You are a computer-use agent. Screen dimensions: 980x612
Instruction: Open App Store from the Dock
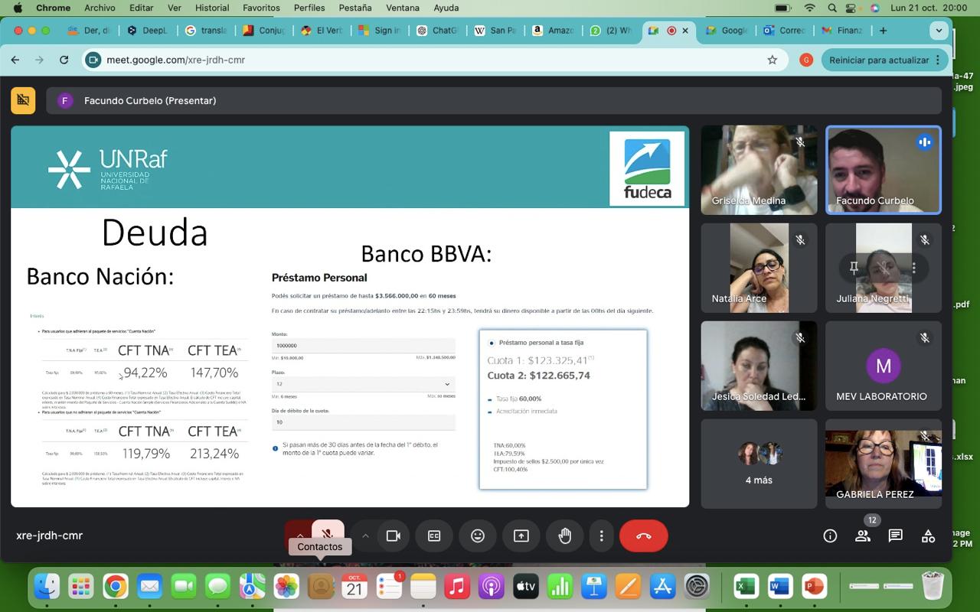coord(662,587)
